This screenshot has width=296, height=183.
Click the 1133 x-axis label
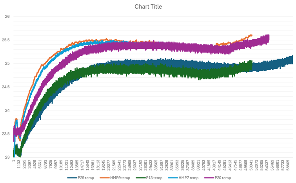(19, 164)
